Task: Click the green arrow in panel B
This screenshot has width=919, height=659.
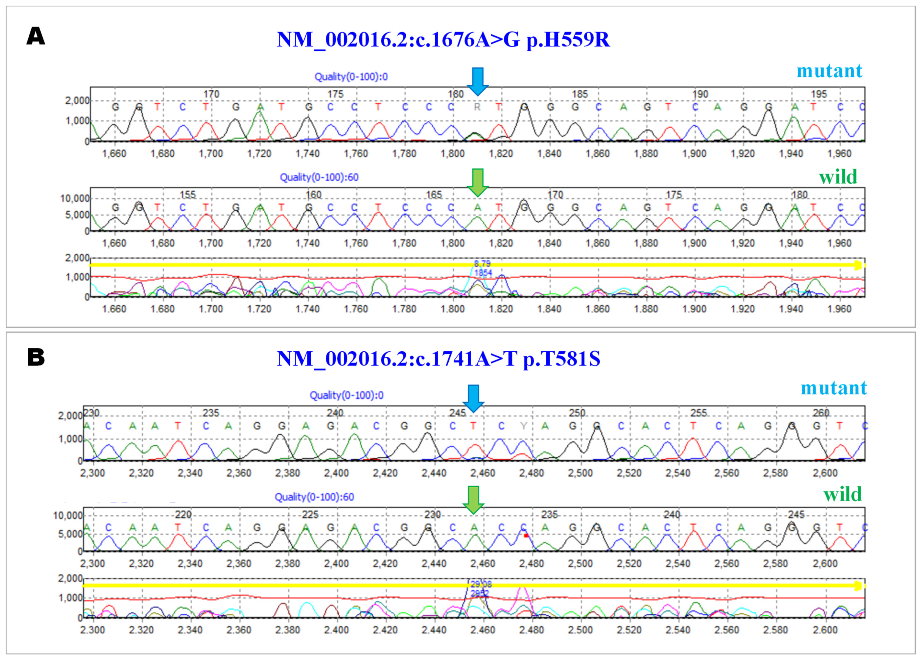Action: click(x=473, y=500)
